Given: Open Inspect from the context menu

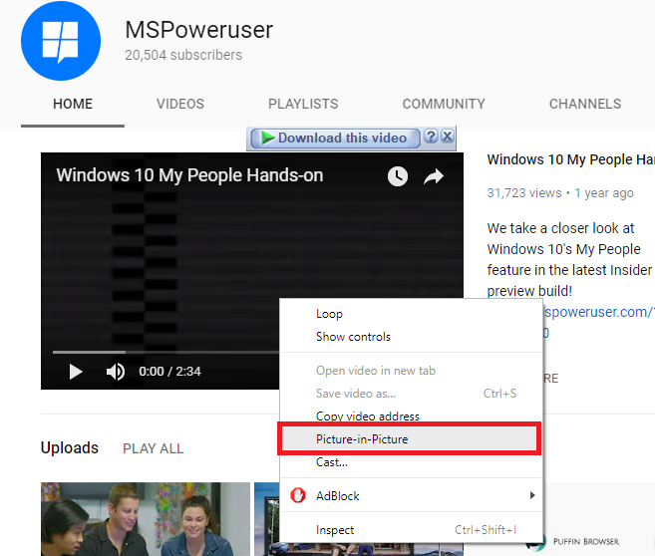Looking at the screenshot, I should tap(411, 530).
